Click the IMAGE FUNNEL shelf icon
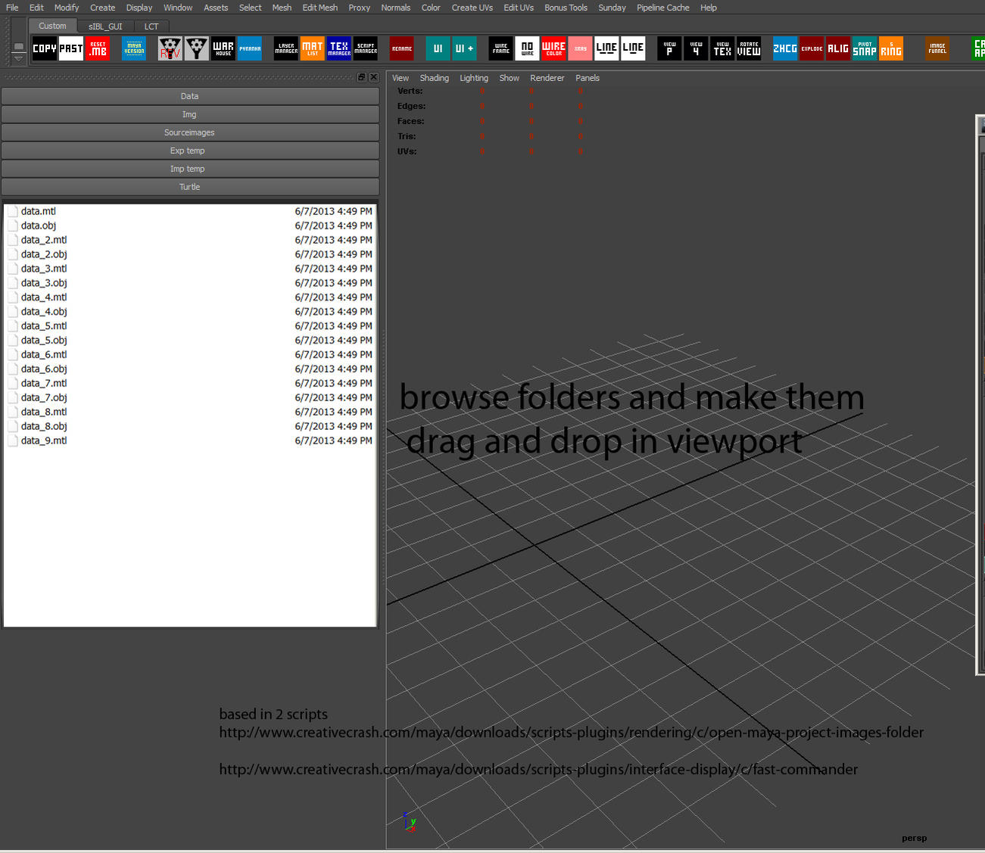Image resolution: width=985 pixels, height=853 pixels. (937, 48)
